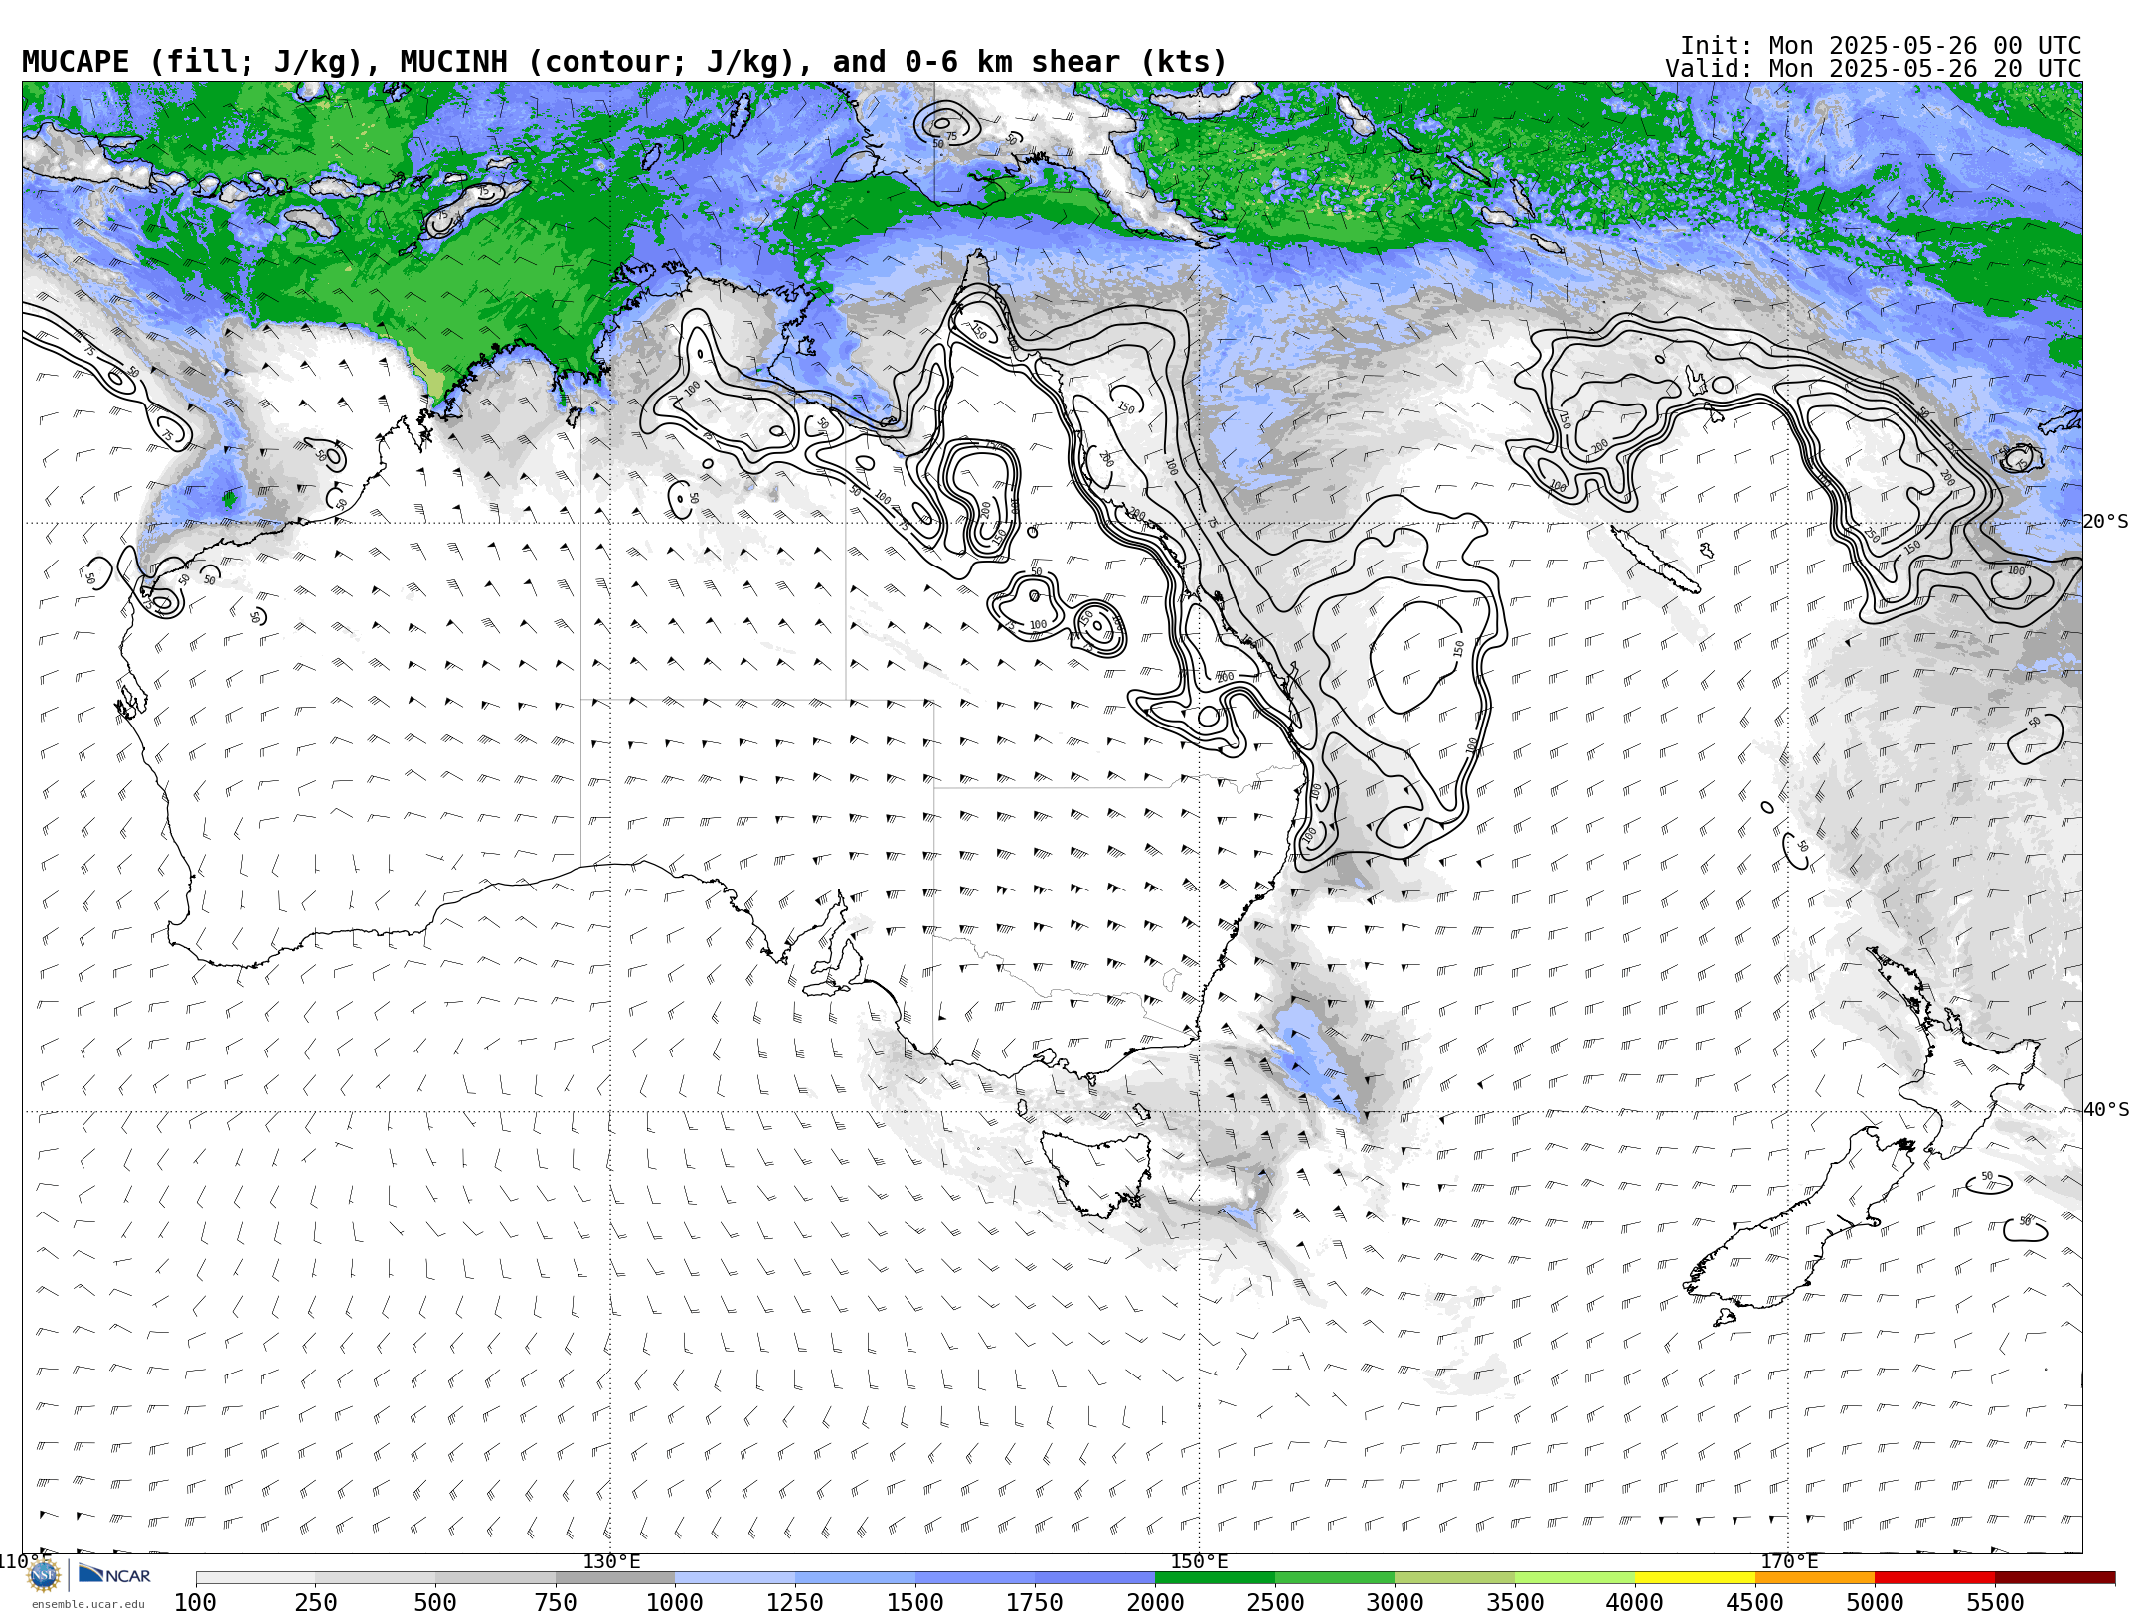This screenshot has height=1616, width=2147.
Task: Pick the 1250–1500 blue colorbar swatch
Action: pyautogui.click(x=855, y=1578)
